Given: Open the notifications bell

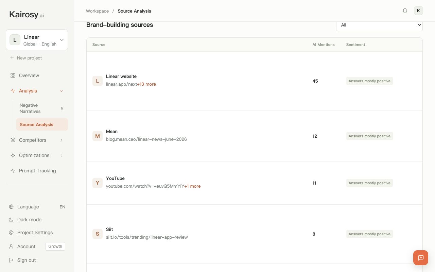Looking at the screenshot, I should (x=405, y=11).
